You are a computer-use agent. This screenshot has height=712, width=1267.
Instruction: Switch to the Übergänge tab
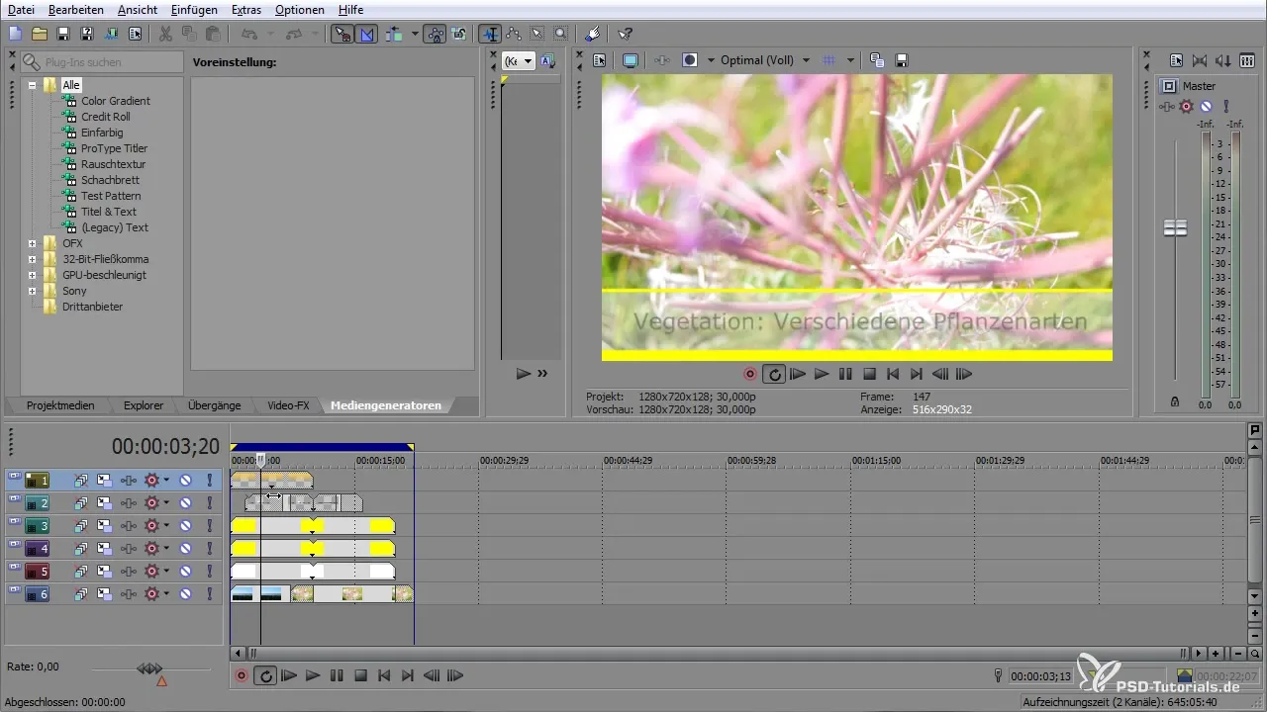[215, 405]
